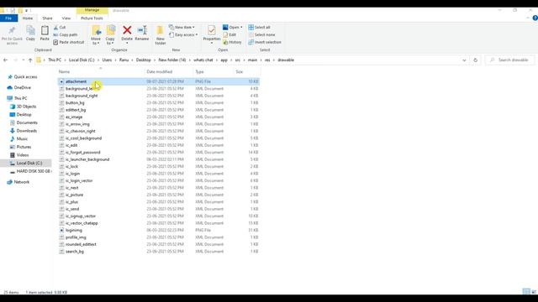Click the Manage contextual tab
538x302 pixels.
(x=92, y=10)
